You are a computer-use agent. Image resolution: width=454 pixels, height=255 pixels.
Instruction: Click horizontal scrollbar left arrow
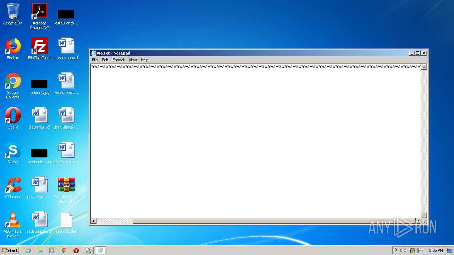[x=94, y=221]
